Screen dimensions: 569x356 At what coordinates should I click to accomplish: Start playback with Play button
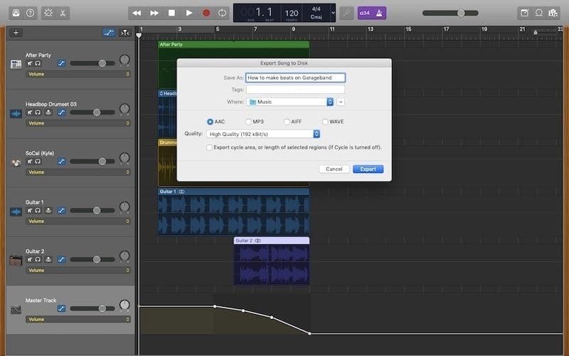189,13
